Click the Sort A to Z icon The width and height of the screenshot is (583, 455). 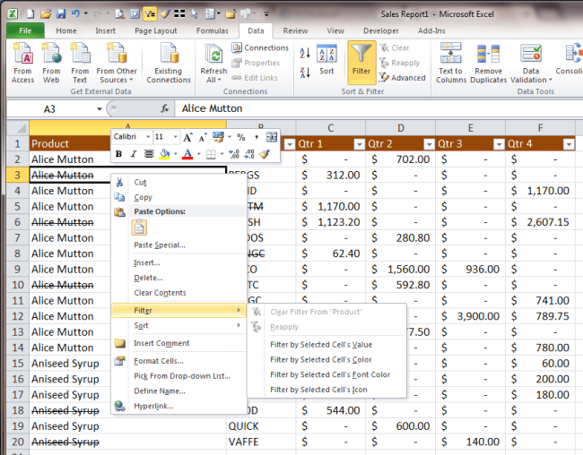coord(305,54)
